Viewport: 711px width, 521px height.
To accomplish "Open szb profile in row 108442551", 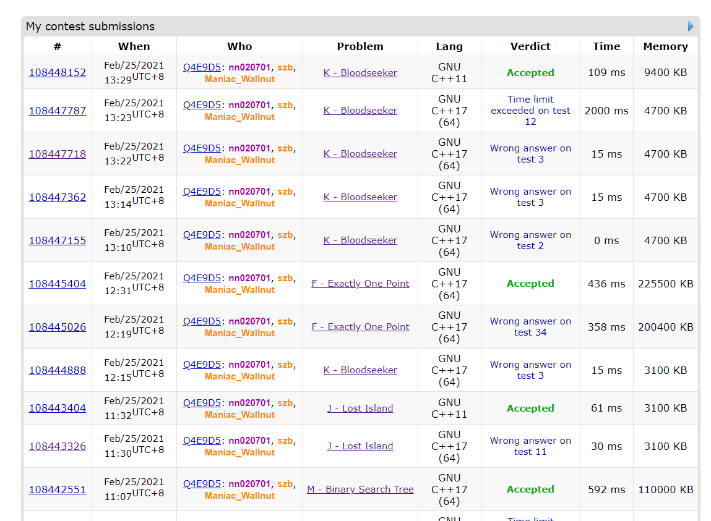I will [285, 484].
